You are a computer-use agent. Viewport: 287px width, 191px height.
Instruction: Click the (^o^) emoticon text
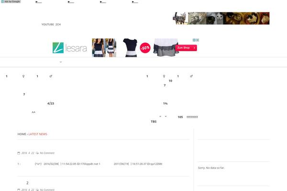click(38, 164)
